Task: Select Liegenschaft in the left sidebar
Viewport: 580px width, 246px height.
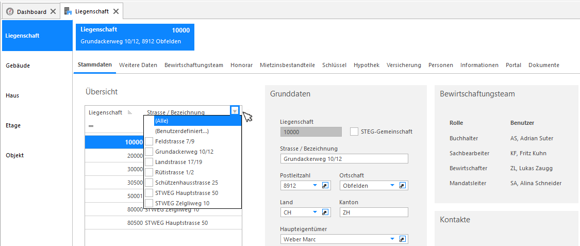Action: (37, 36)
